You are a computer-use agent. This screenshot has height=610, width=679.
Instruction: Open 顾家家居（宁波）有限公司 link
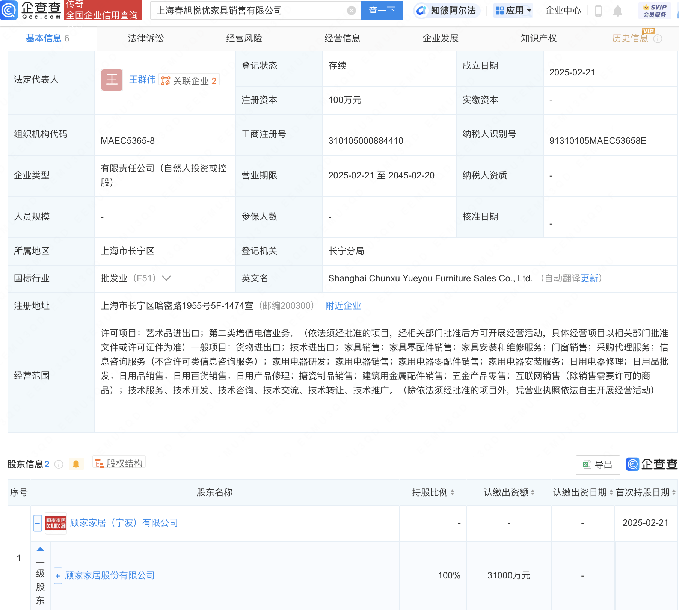pyautogui.click(x=124, y=523)
